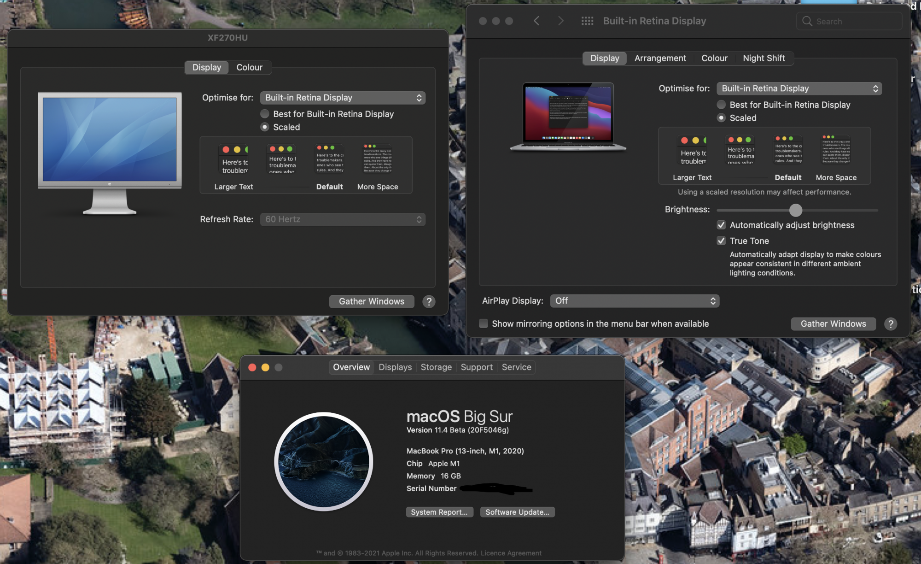Open help in Built-in Retina Display window
921x564 pixels.
(891, 324)
